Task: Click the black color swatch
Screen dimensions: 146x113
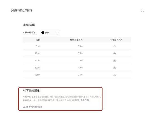Action: (x=43, y=33)
